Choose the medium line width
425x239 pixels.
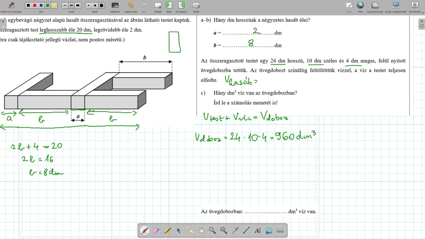tap(71, 5)
